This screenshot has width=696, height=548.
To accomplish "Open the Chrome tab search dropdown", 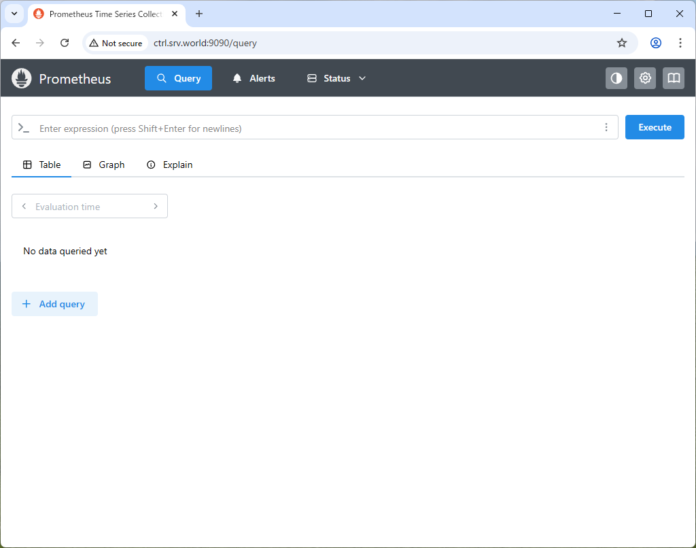I will point(14,14).
